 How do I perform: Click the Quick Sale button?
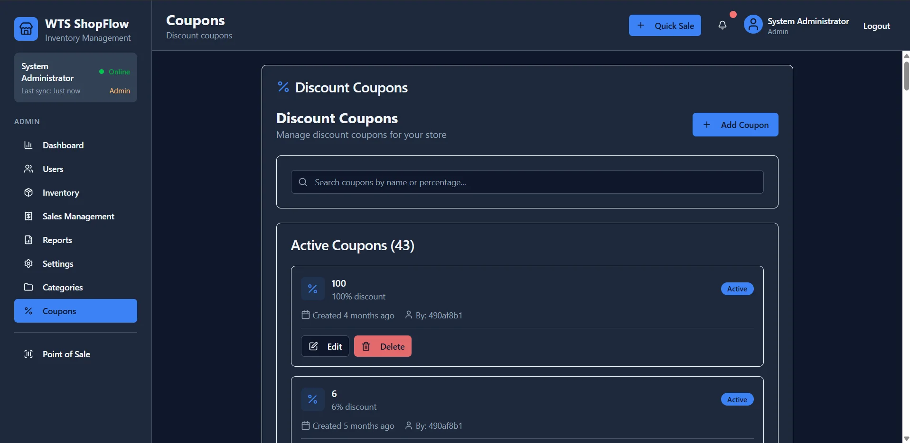pyautogui.click(x=665, y=26)
